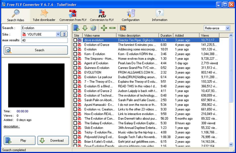Tick the Polyworld video checkbox
236x153 pixels.
(x=75, y=137)
